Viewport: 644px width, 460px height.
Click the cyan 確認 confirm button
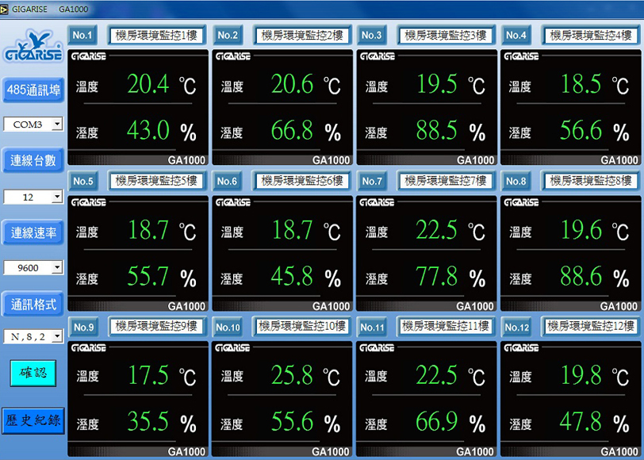point(33,373)
